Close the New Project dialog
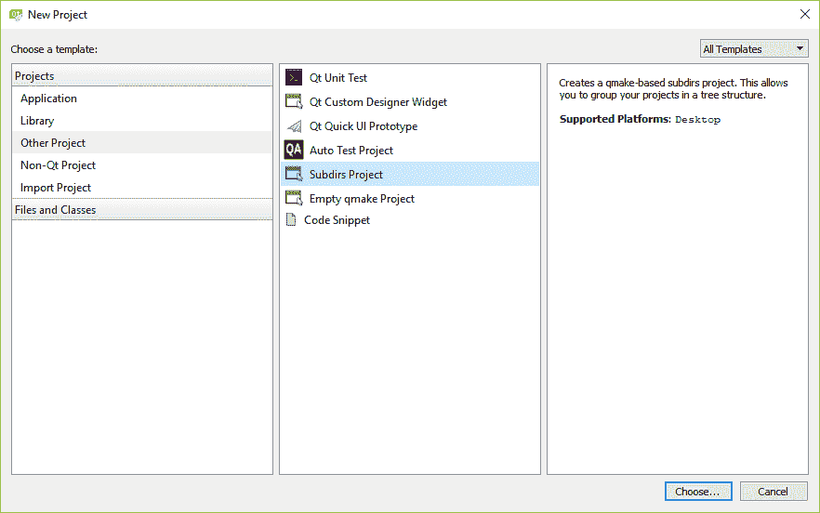Screen dimensions: 820x513 (804, 15)
